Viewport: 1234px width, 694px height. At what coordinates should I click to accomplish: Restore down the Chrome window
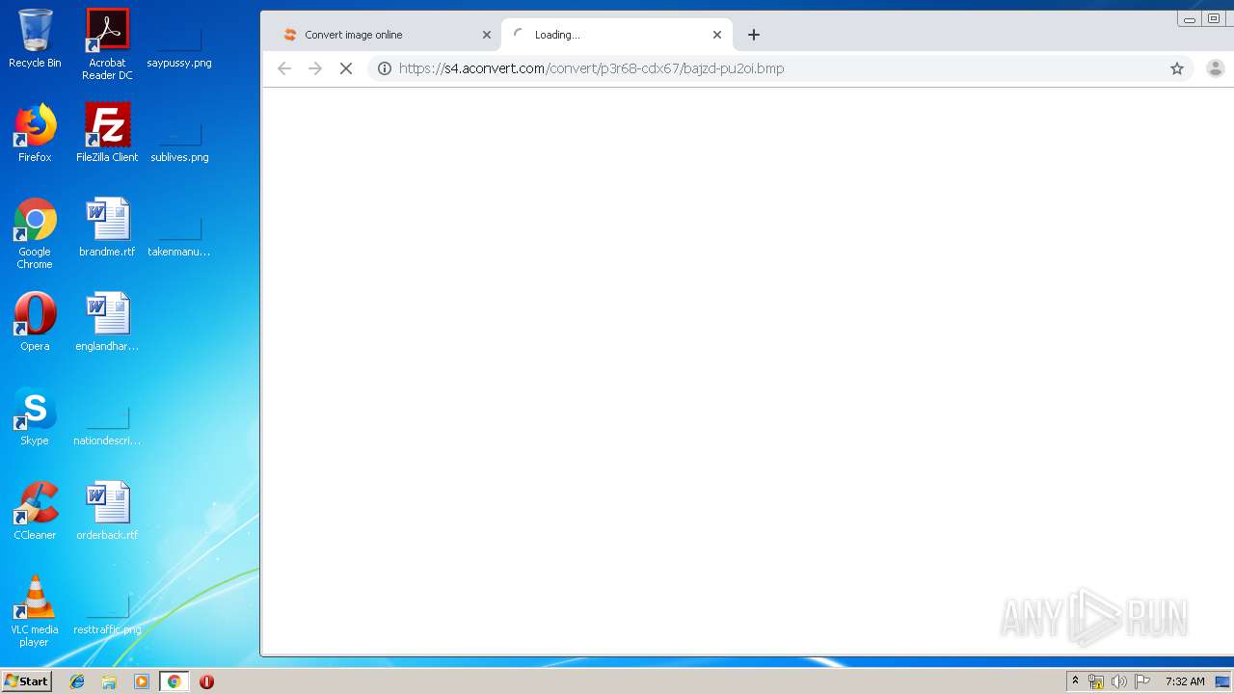point(1214,18)
